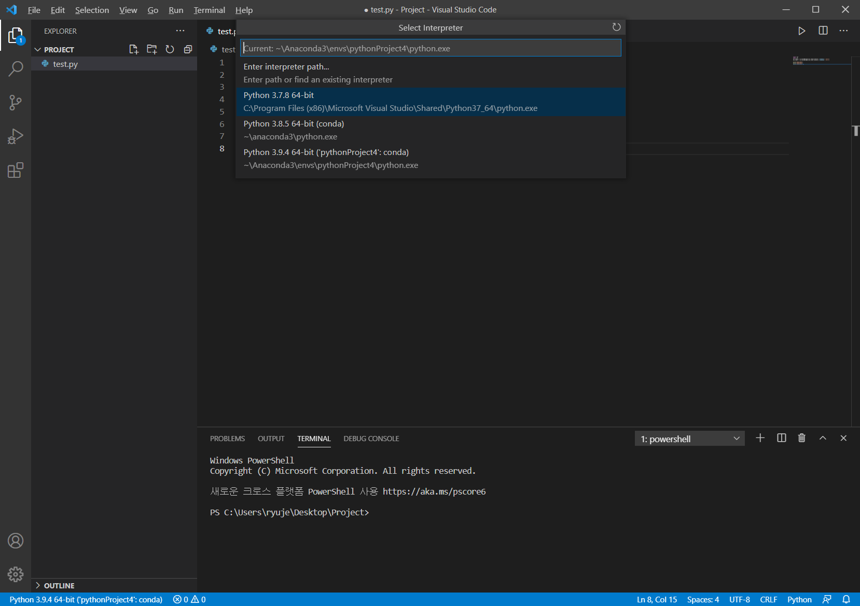Screen dimensions: 860x606
Task: Create a new terminal with plus icon
Action: pyautogui.click(x=760, y=438)
